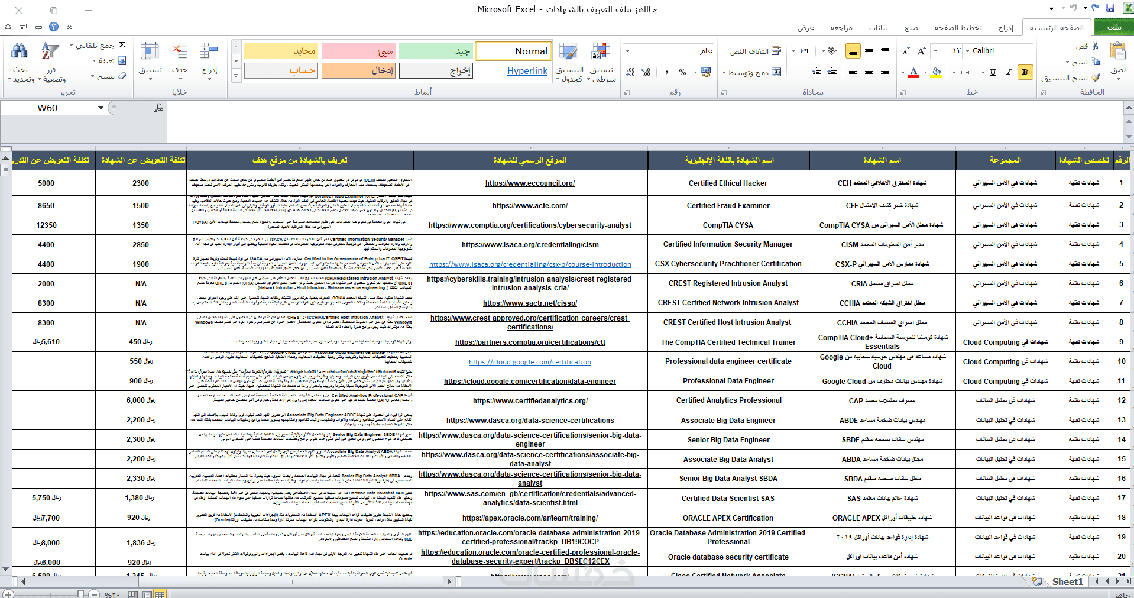Open Format as Table (تنسيق كجدول)
Screen dimensions: 1134x598
click(x=569, y=62)
